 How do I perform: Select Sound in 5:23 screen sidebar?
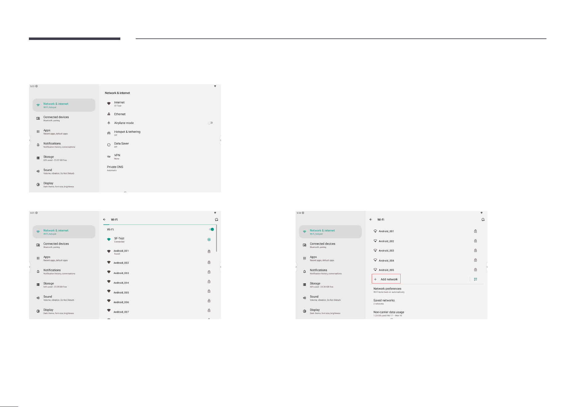pos(64,171)
